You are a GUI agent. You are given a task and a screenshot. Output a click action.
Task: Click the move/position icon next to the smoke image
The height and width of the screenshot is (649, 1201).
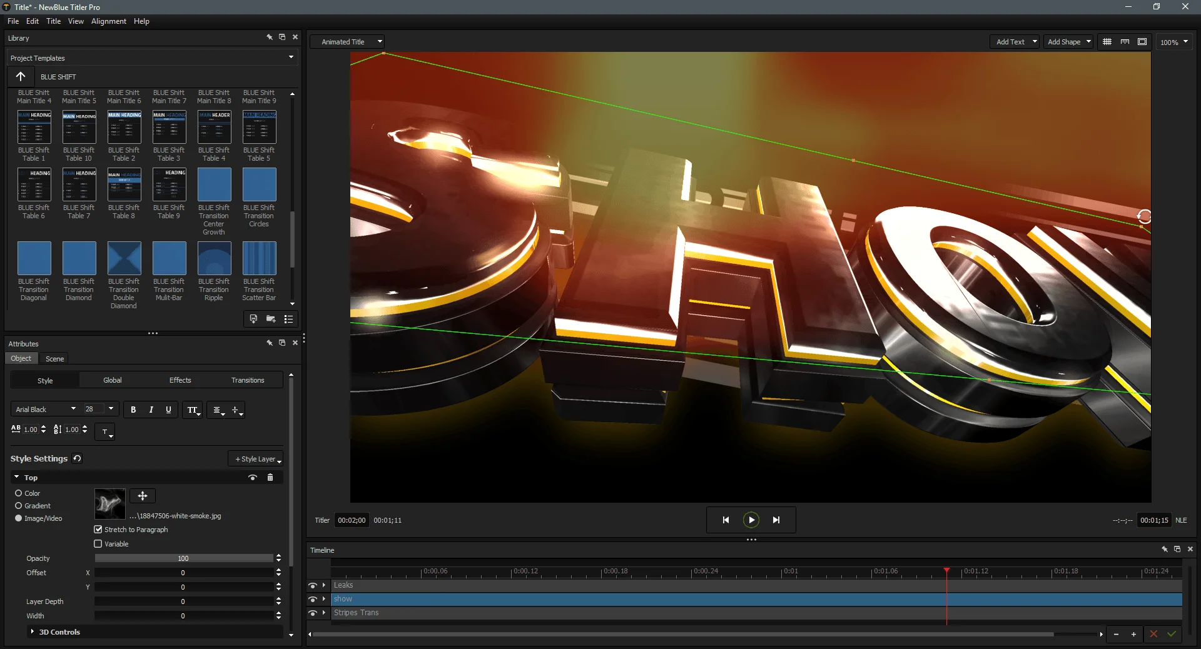click(142, 496)
